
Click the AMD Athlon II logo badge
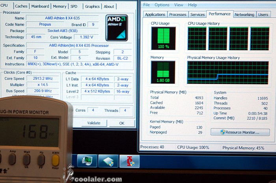pyautogui.click(x=117, y=28)
